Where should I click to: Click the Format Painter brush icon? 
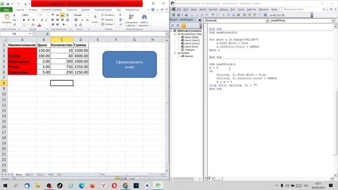[x=14, y=25]
